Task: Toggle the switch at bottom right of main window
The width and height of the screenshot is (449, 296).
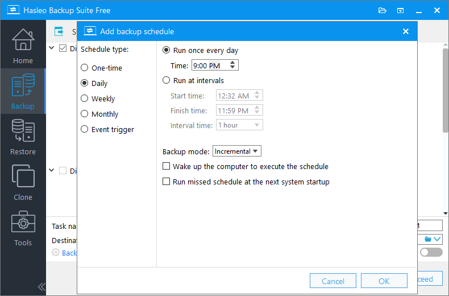Action: click(431, 252)
